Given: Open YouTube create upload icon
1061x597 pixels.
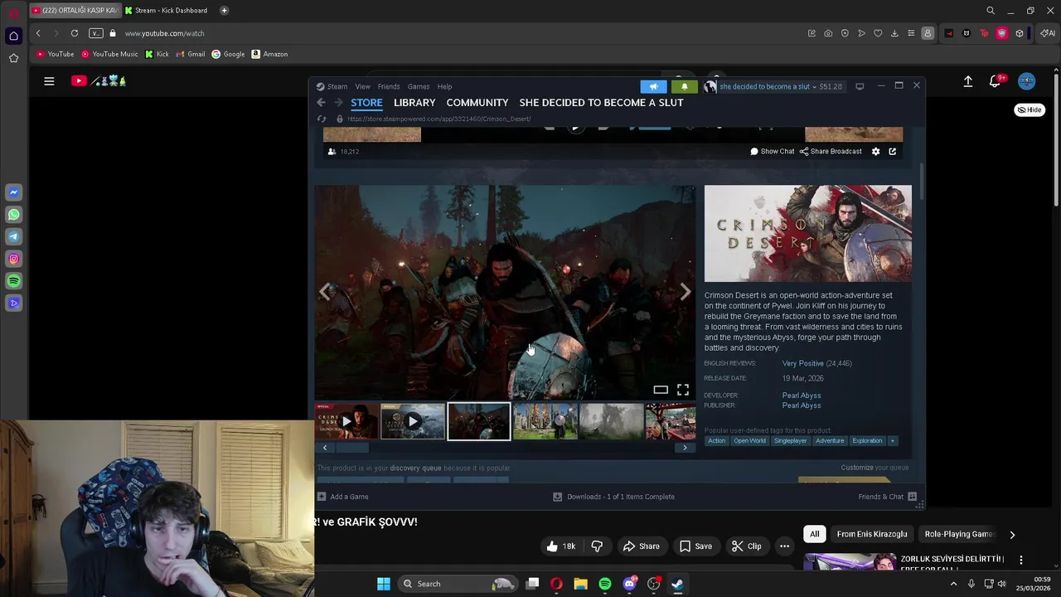Looking at the screenshot, I should (968, 81).
